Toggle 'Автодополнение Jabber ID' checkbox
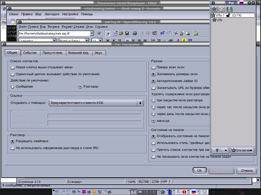The image size is (261, 195). pyautogui.click(x=153, y=81)
